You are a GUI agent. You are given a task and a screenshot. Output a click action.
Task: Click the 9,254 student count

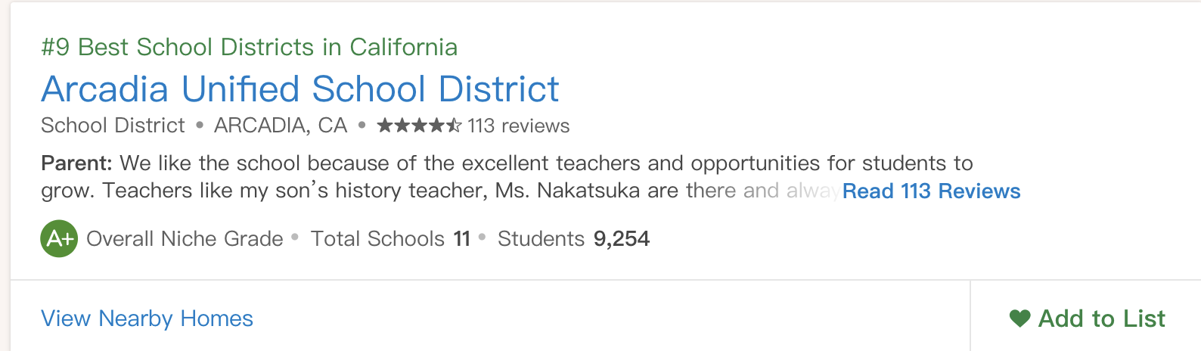tap(621, 239)
